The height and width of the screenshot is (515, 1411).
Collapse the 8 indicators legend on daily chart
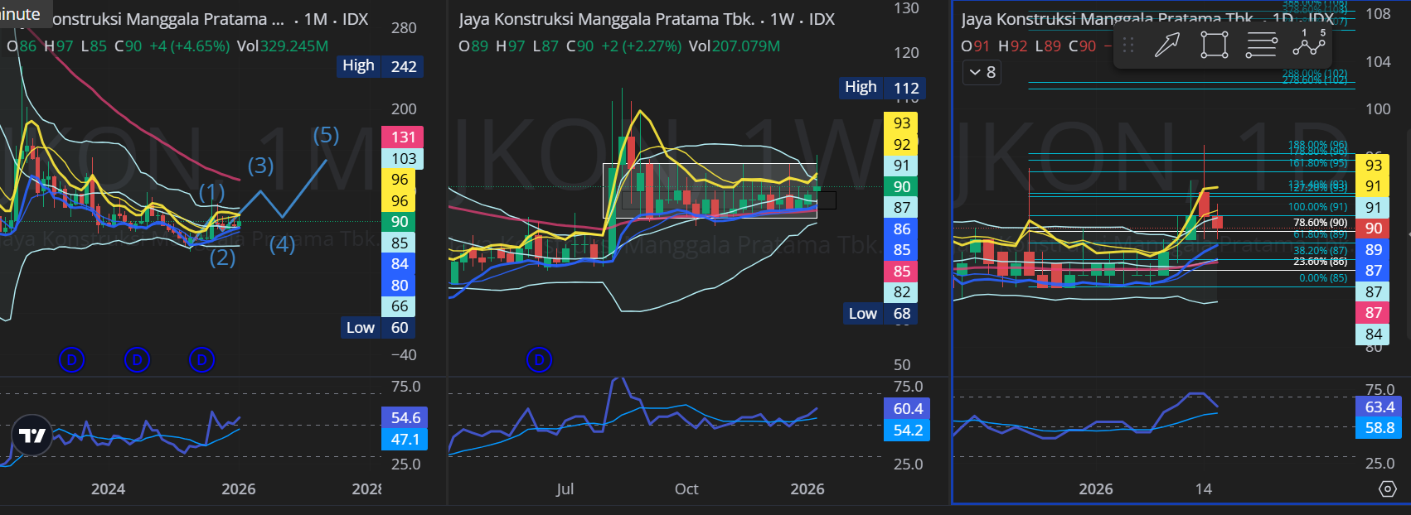coord(981,72)
